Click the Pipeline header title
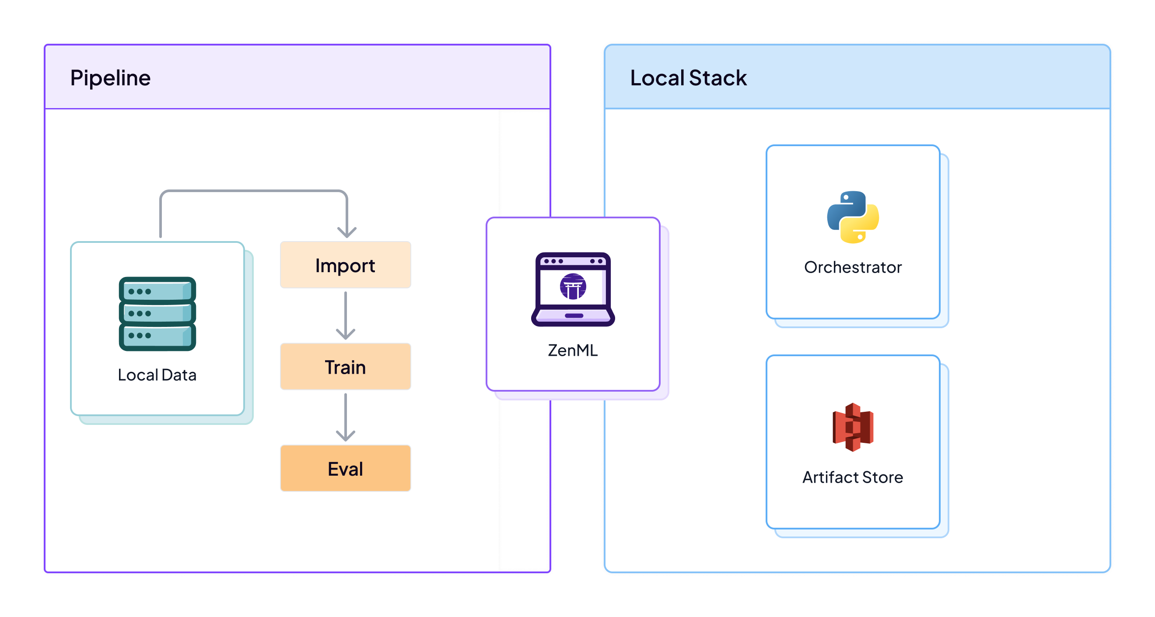 tap(110, 78)
